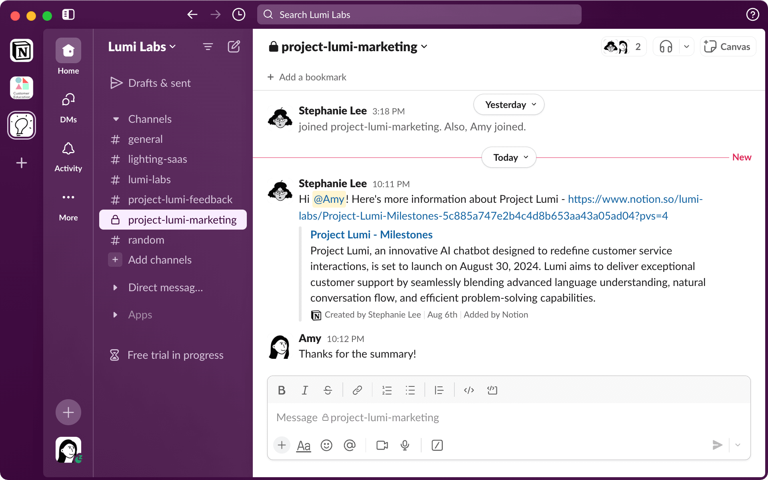Open Notion from the left app rail
Image resolution: width=768 pixels, height=480 pixels.
[x=21, y=50]
